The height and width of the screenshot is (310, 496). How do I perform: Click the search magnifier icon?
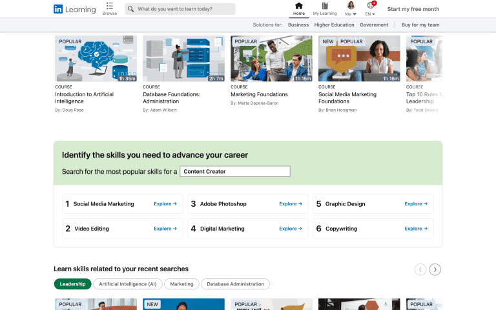(130, 9)
